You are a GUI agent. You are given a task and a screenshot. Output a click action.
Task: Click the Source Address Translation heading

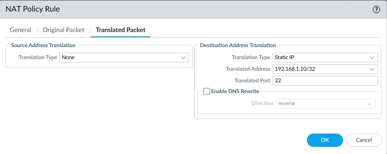pos(43,45)
